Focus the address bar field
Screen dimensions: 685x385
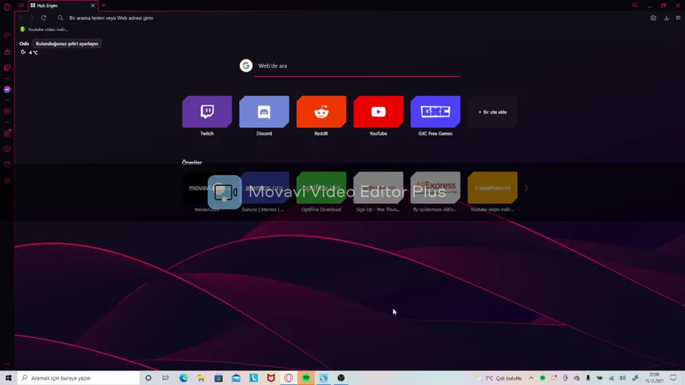[x=349, y=18]
